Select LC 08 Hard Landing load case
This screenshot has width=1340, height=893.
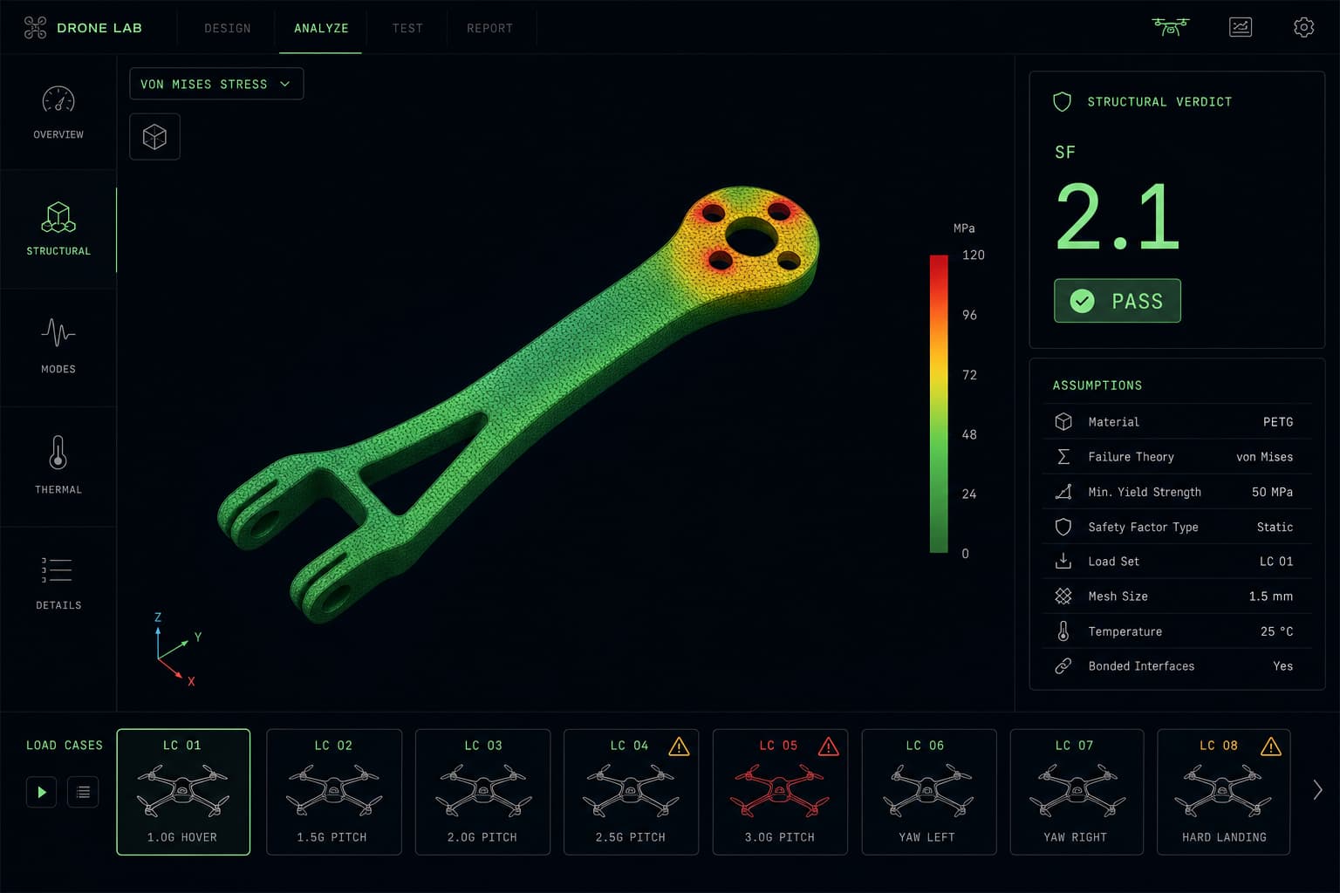(x=1223, y=792)
